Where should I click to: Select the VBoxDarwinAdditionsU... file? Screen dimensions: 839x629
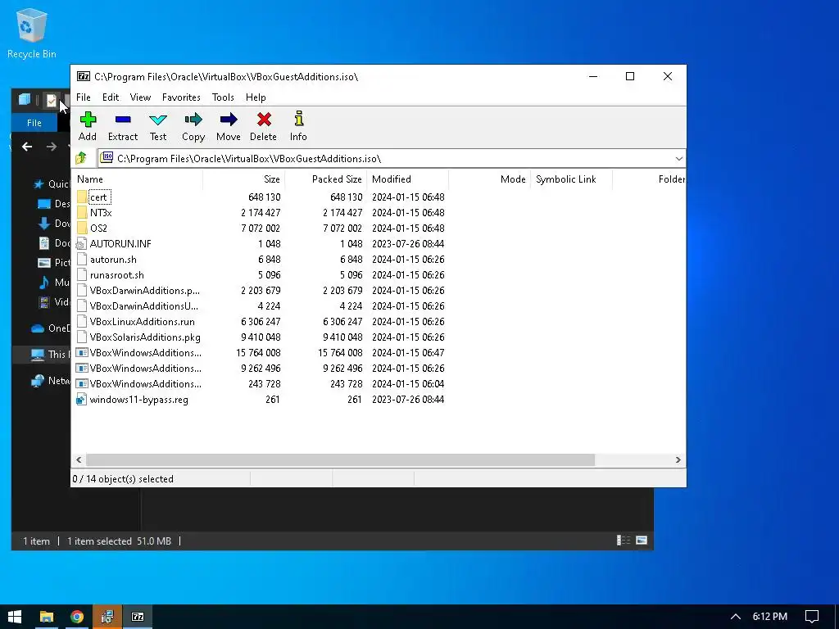[144, 306]
